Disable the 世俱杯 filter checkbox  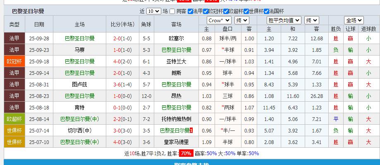coord(247,12)
